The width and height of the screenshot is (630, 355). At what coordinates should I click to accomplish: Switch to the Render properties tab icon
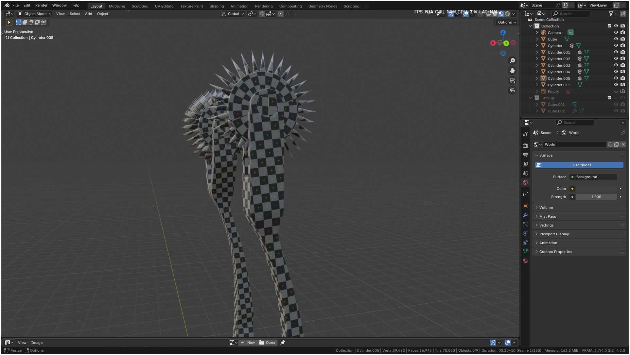pyautogui.click(x=525, y=145)
